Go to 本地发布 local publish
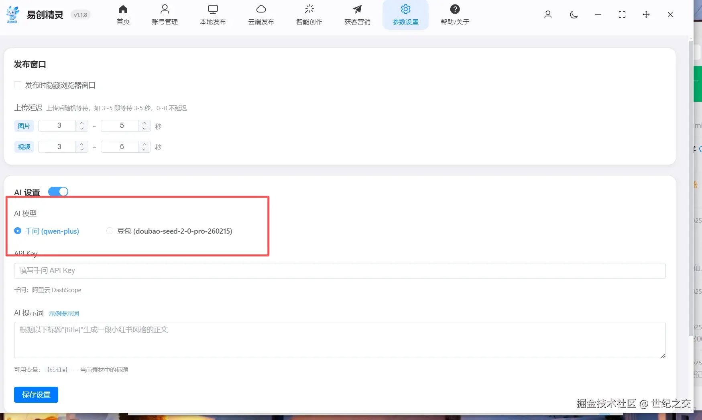702x420 pixels. [x=213, y=15]
